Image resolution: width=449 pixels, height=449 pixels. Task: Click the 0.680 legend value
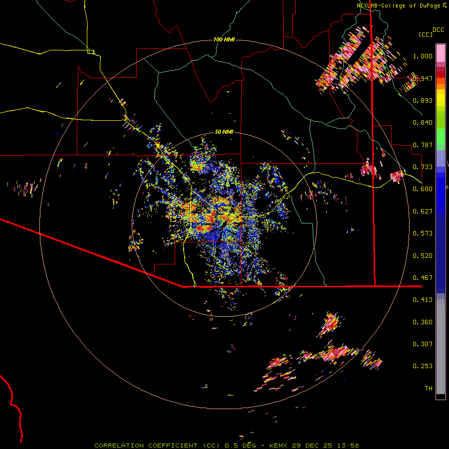pos(423,189)
